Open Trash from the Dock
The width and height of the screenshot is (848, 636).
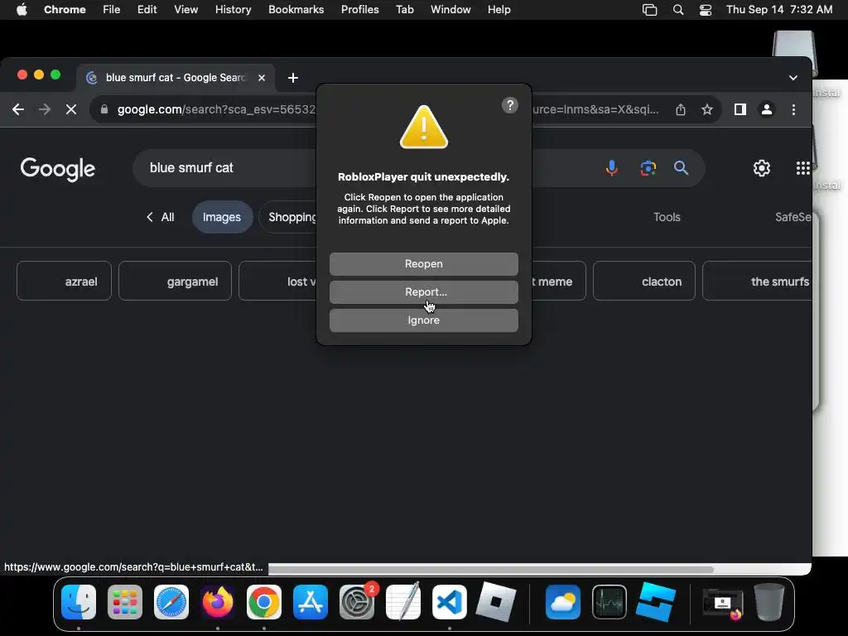769,602
